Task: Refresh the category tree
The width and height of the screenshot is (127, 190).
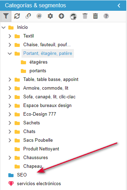Action: 17,16
